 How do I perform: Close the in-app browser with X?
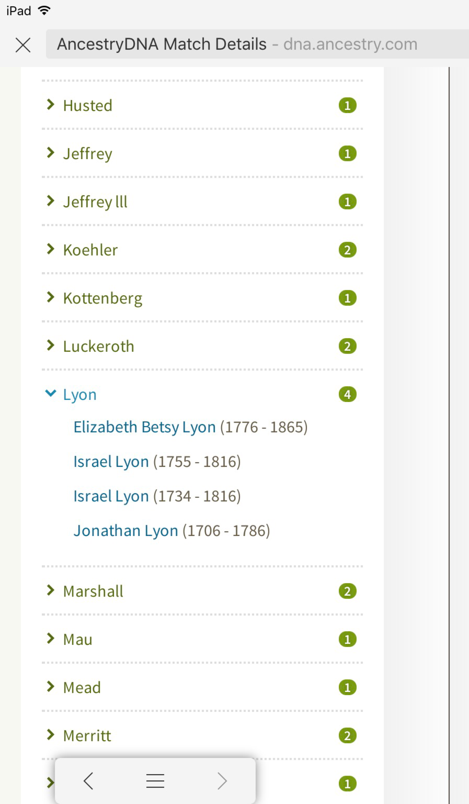(23, 45)
